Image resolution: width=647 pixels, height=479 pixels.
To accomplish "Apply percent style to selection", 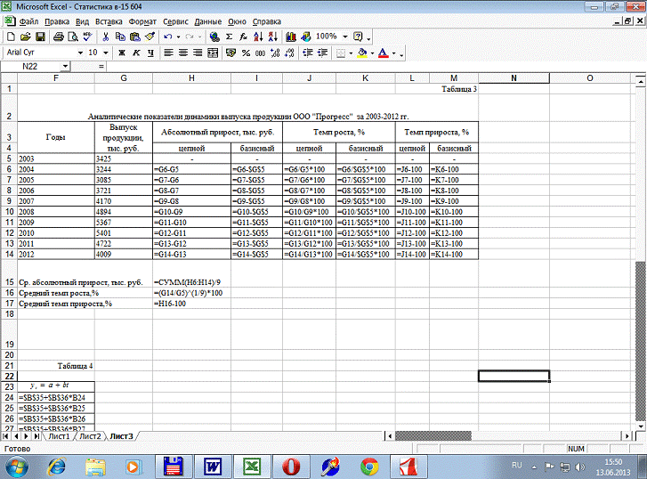I will pos(247,53).
